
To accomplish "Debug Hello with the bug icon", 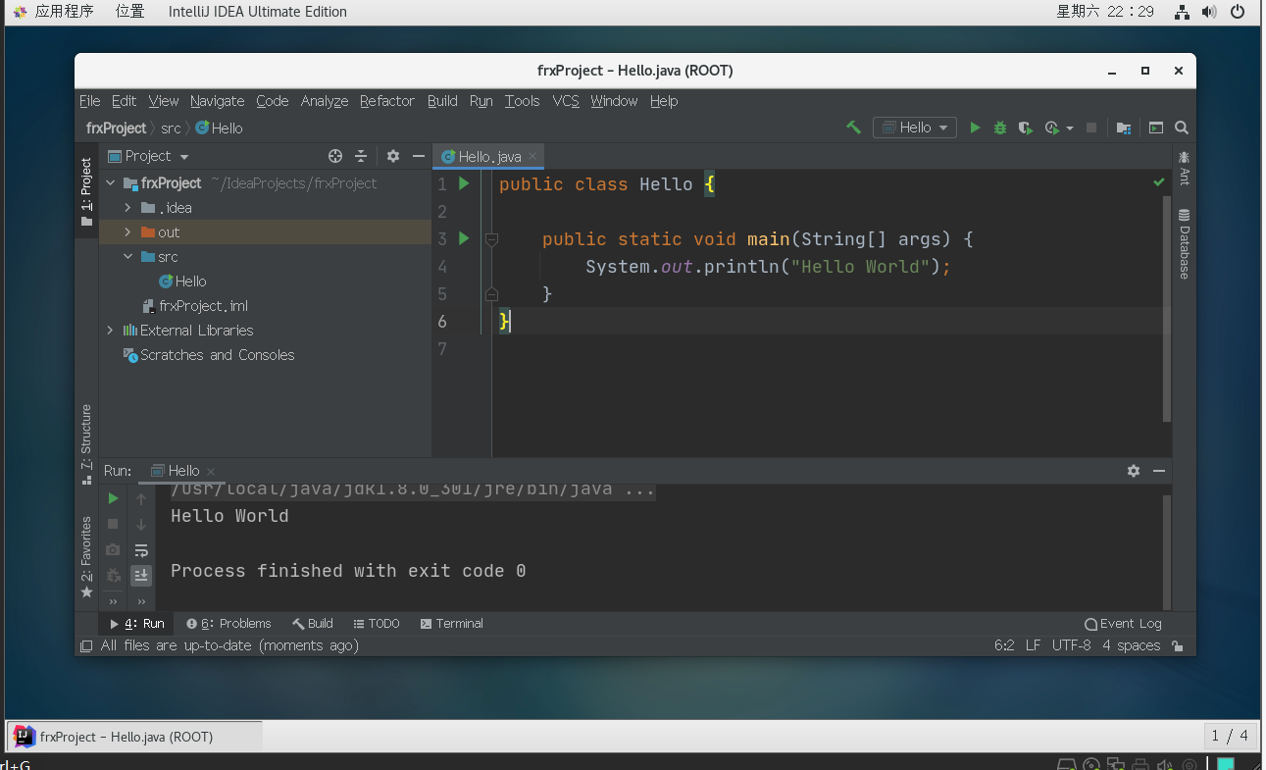I will [x=1000, y=128].
